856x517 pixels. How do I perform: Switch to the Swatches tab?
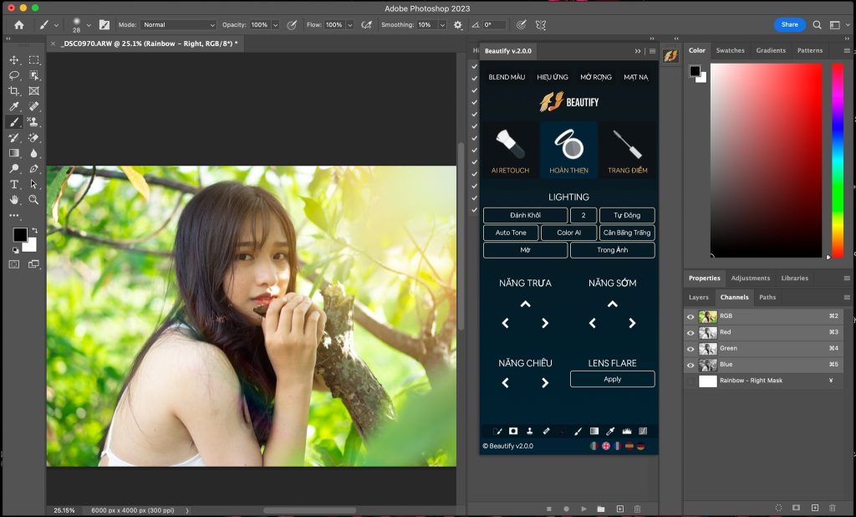[730, 50]
